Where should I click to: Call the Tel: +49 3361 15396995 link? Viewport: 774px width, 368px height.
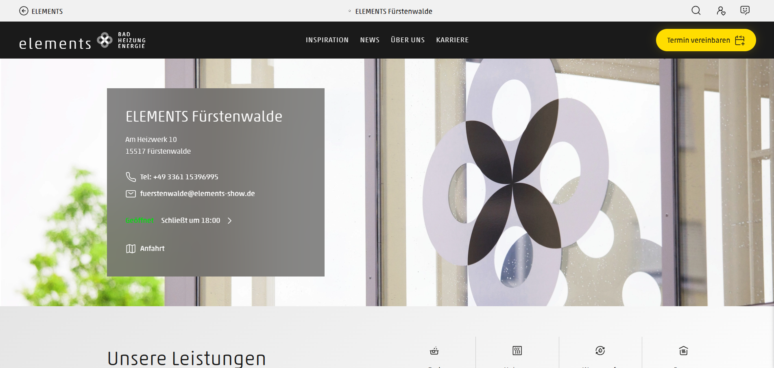coord(179,177)
